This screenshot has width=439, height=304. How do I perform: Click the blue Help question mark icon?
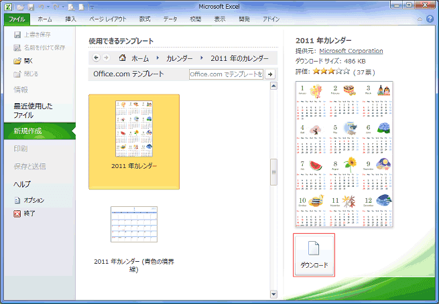point(430,19)
